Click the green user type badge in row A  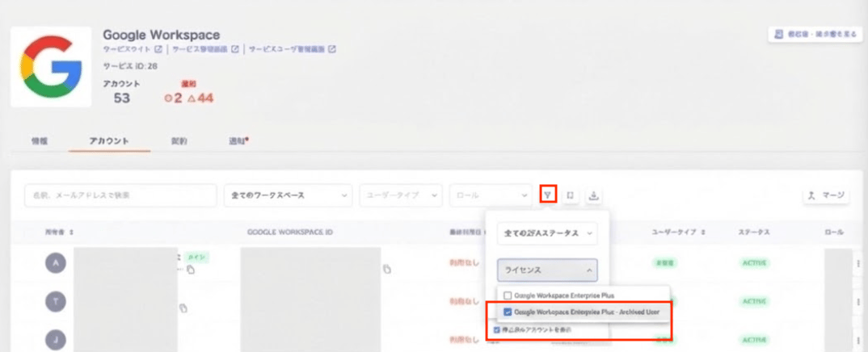[664, 263]
